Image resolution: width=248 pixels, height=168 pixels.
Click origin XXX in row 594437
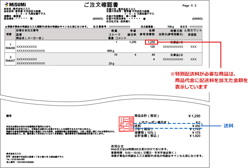[x=193, y=59]
